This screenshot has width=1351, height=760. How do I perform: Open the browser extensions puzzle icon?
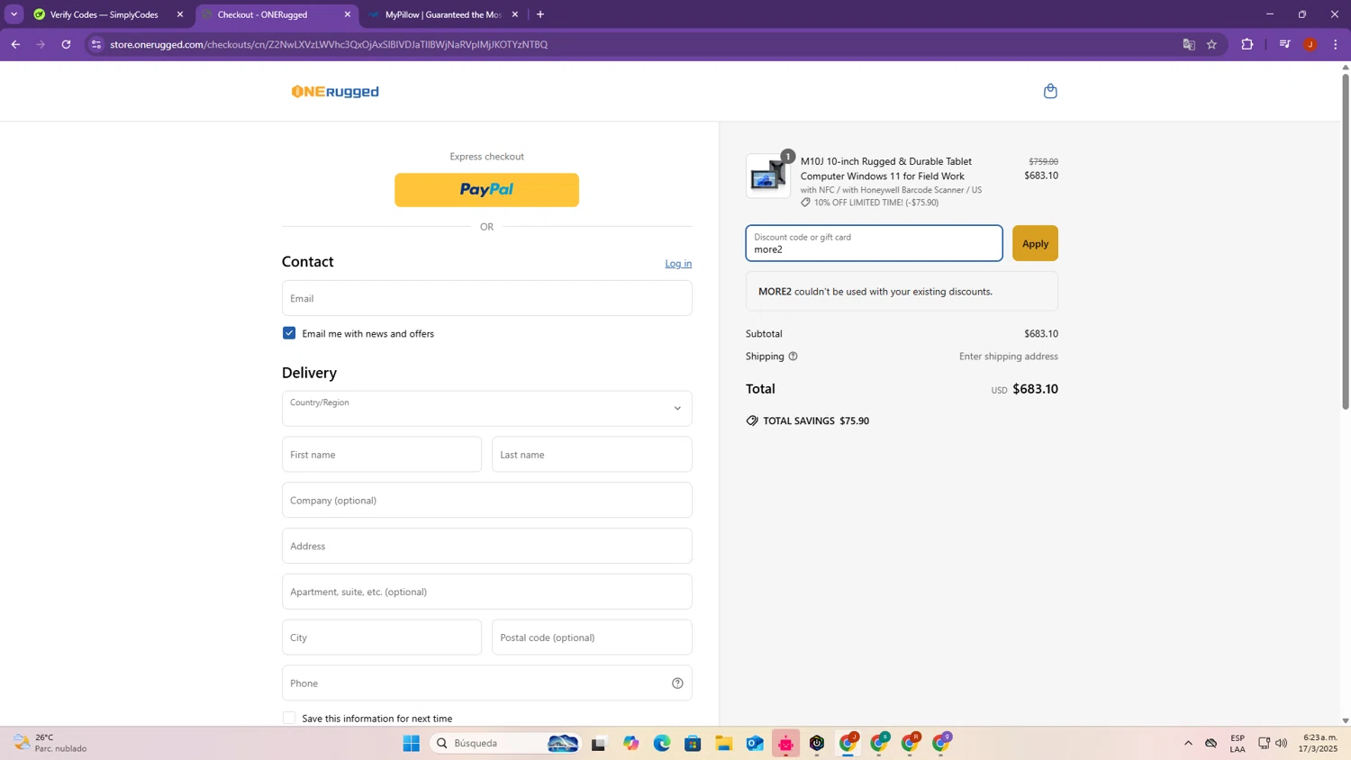coord(1247,44)
